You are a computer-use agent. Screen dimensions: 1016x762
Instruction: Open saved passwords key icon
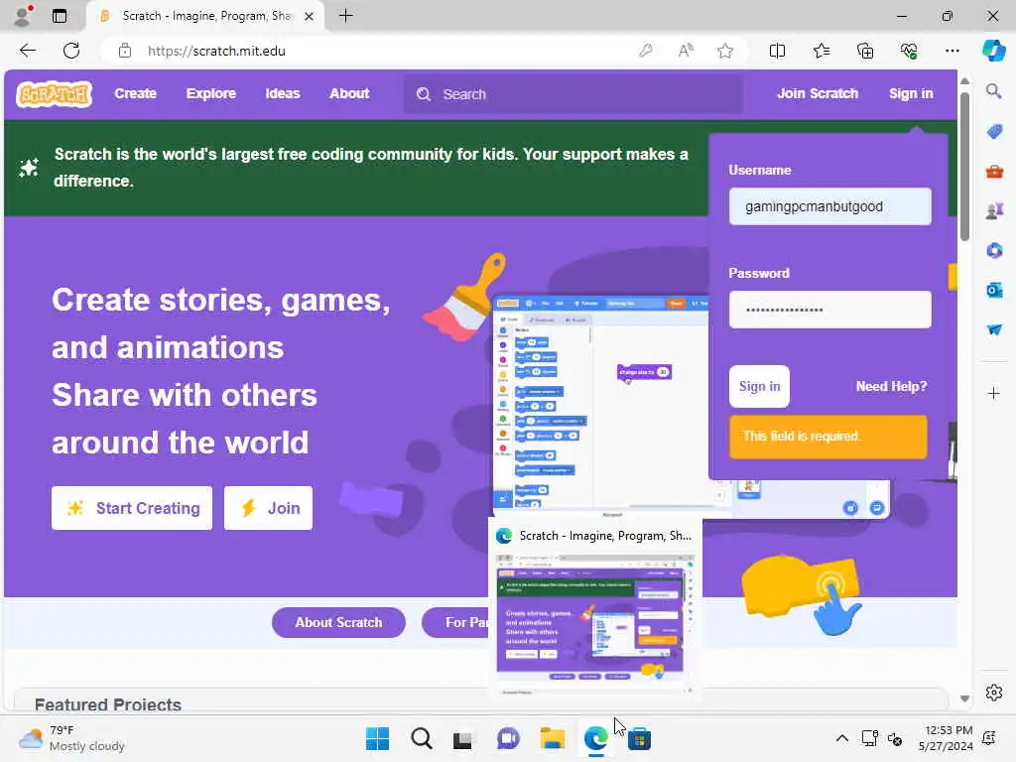click(x=645, y=51)
